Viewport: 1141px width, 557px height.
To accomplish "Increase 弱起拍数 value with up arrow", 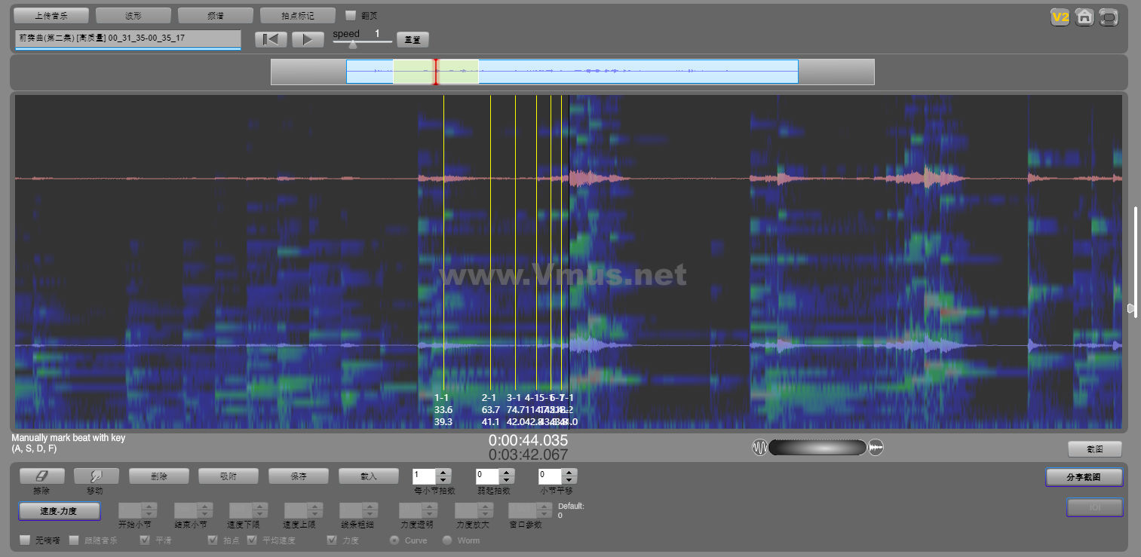I will coord(506,473).
